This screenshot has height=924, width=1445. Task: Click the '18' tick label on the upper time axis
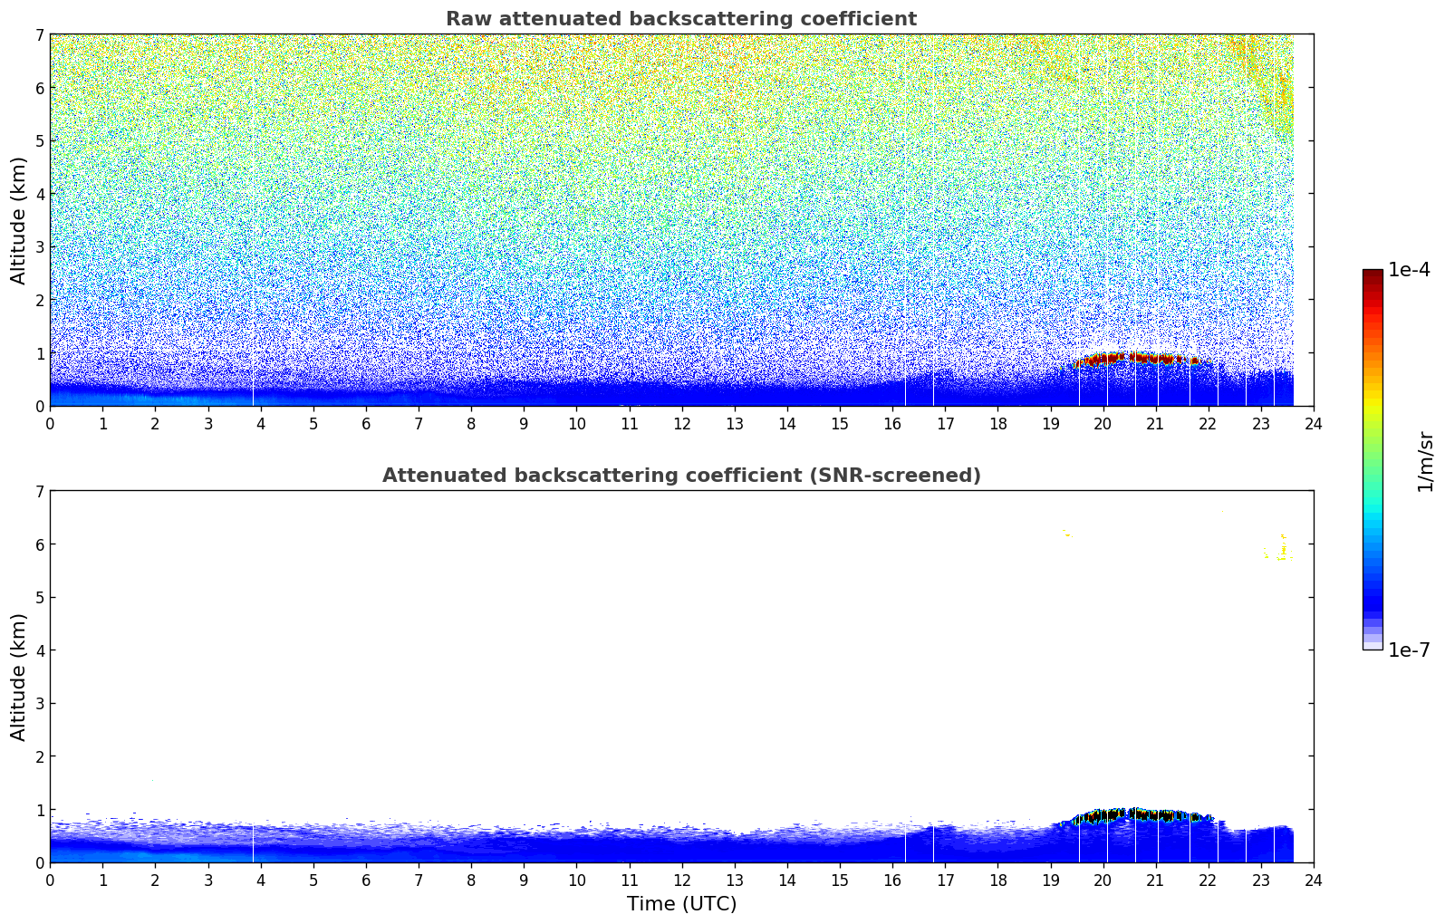[x=997, y=424]
